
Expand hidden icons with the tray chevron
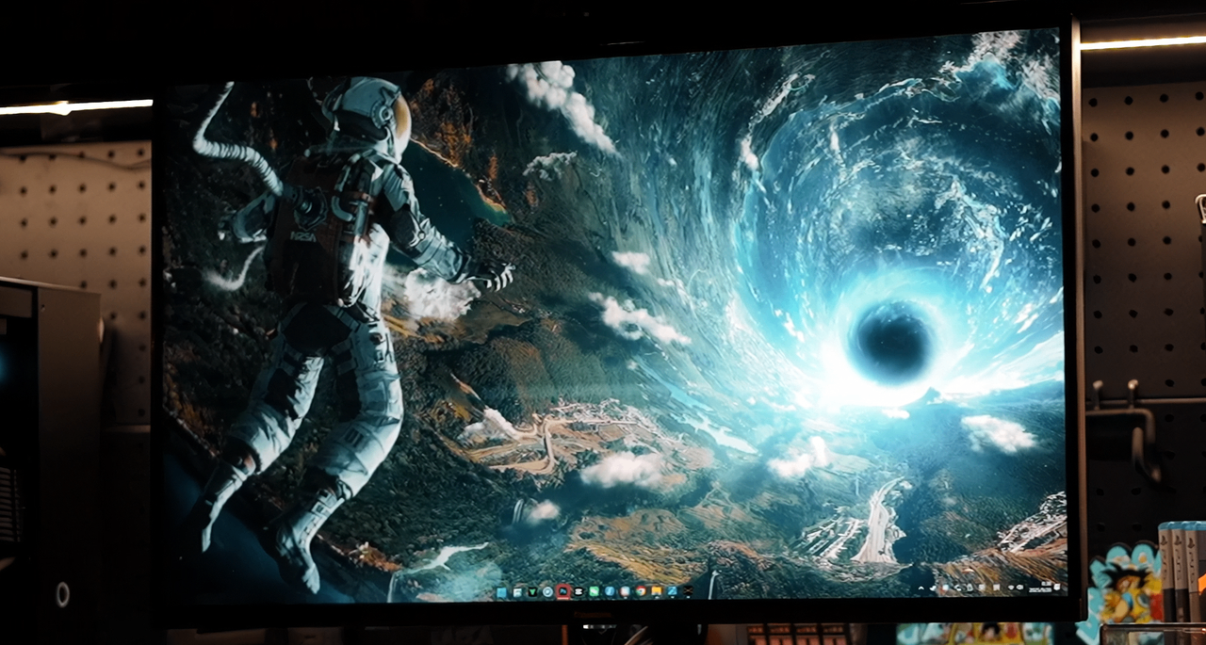point(921,587)
